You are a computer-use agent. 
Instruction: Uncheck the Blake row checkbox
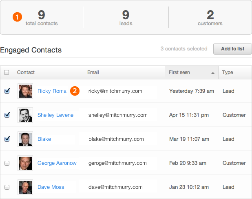tap(7, 139)
